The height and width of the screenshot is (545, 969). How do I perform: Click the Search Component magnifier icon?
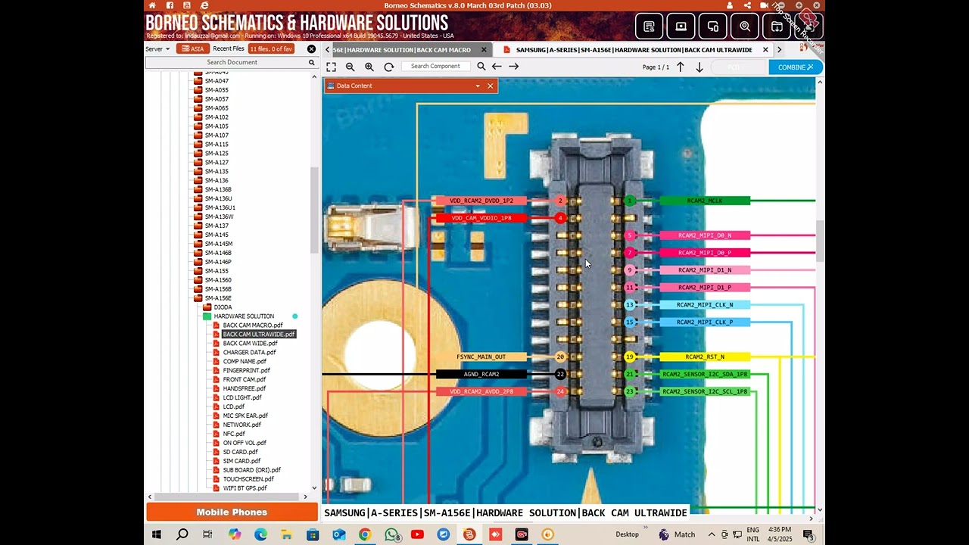tap(481, 67)
